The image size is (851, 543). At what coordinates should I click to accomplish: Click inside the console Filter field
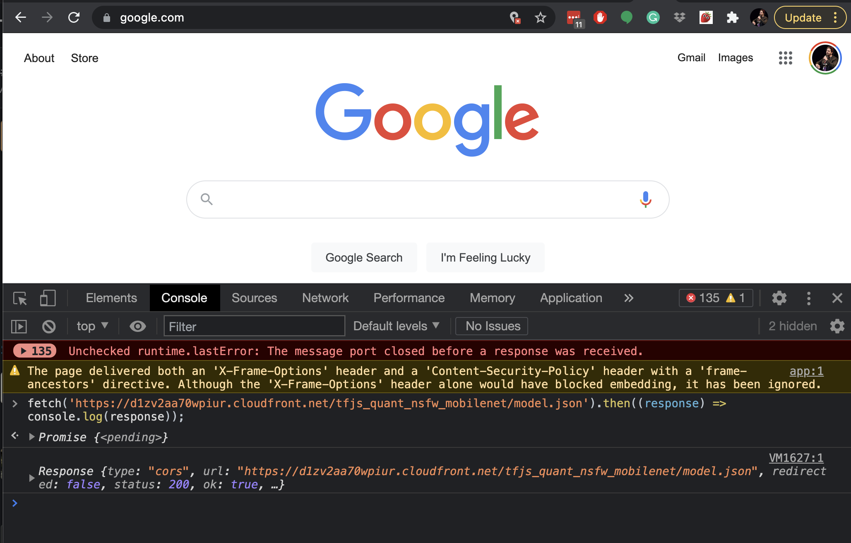pos(254,326)
